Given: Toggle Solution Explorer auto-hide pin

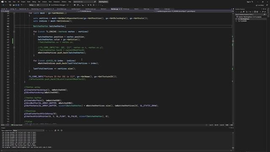Looking at the screenshot, I should [264, 9].
